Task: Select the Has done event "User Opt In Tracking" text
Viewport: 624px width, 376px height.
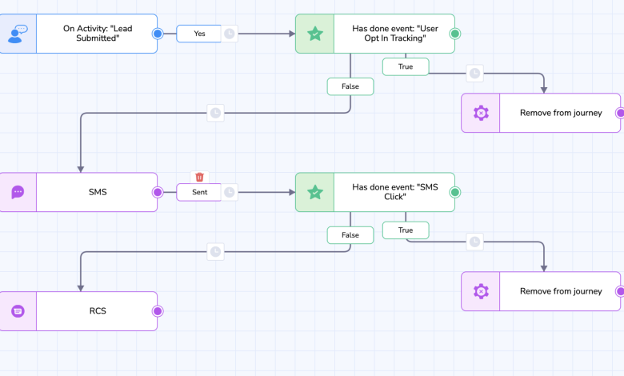Action: point(395,34)
